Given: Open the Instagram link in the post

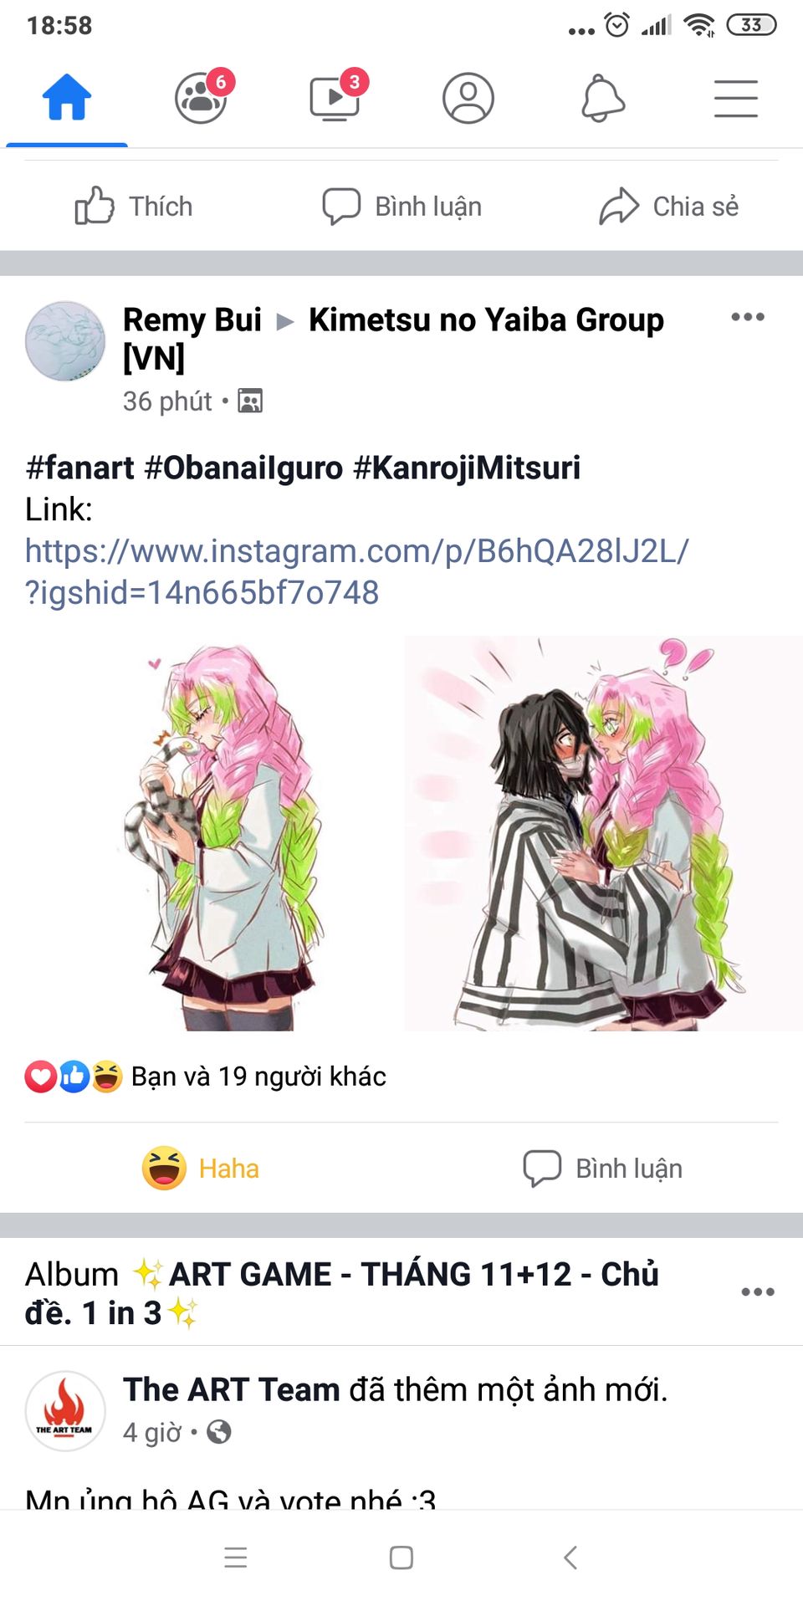Looking at the screenshot, I should (356, 571).
